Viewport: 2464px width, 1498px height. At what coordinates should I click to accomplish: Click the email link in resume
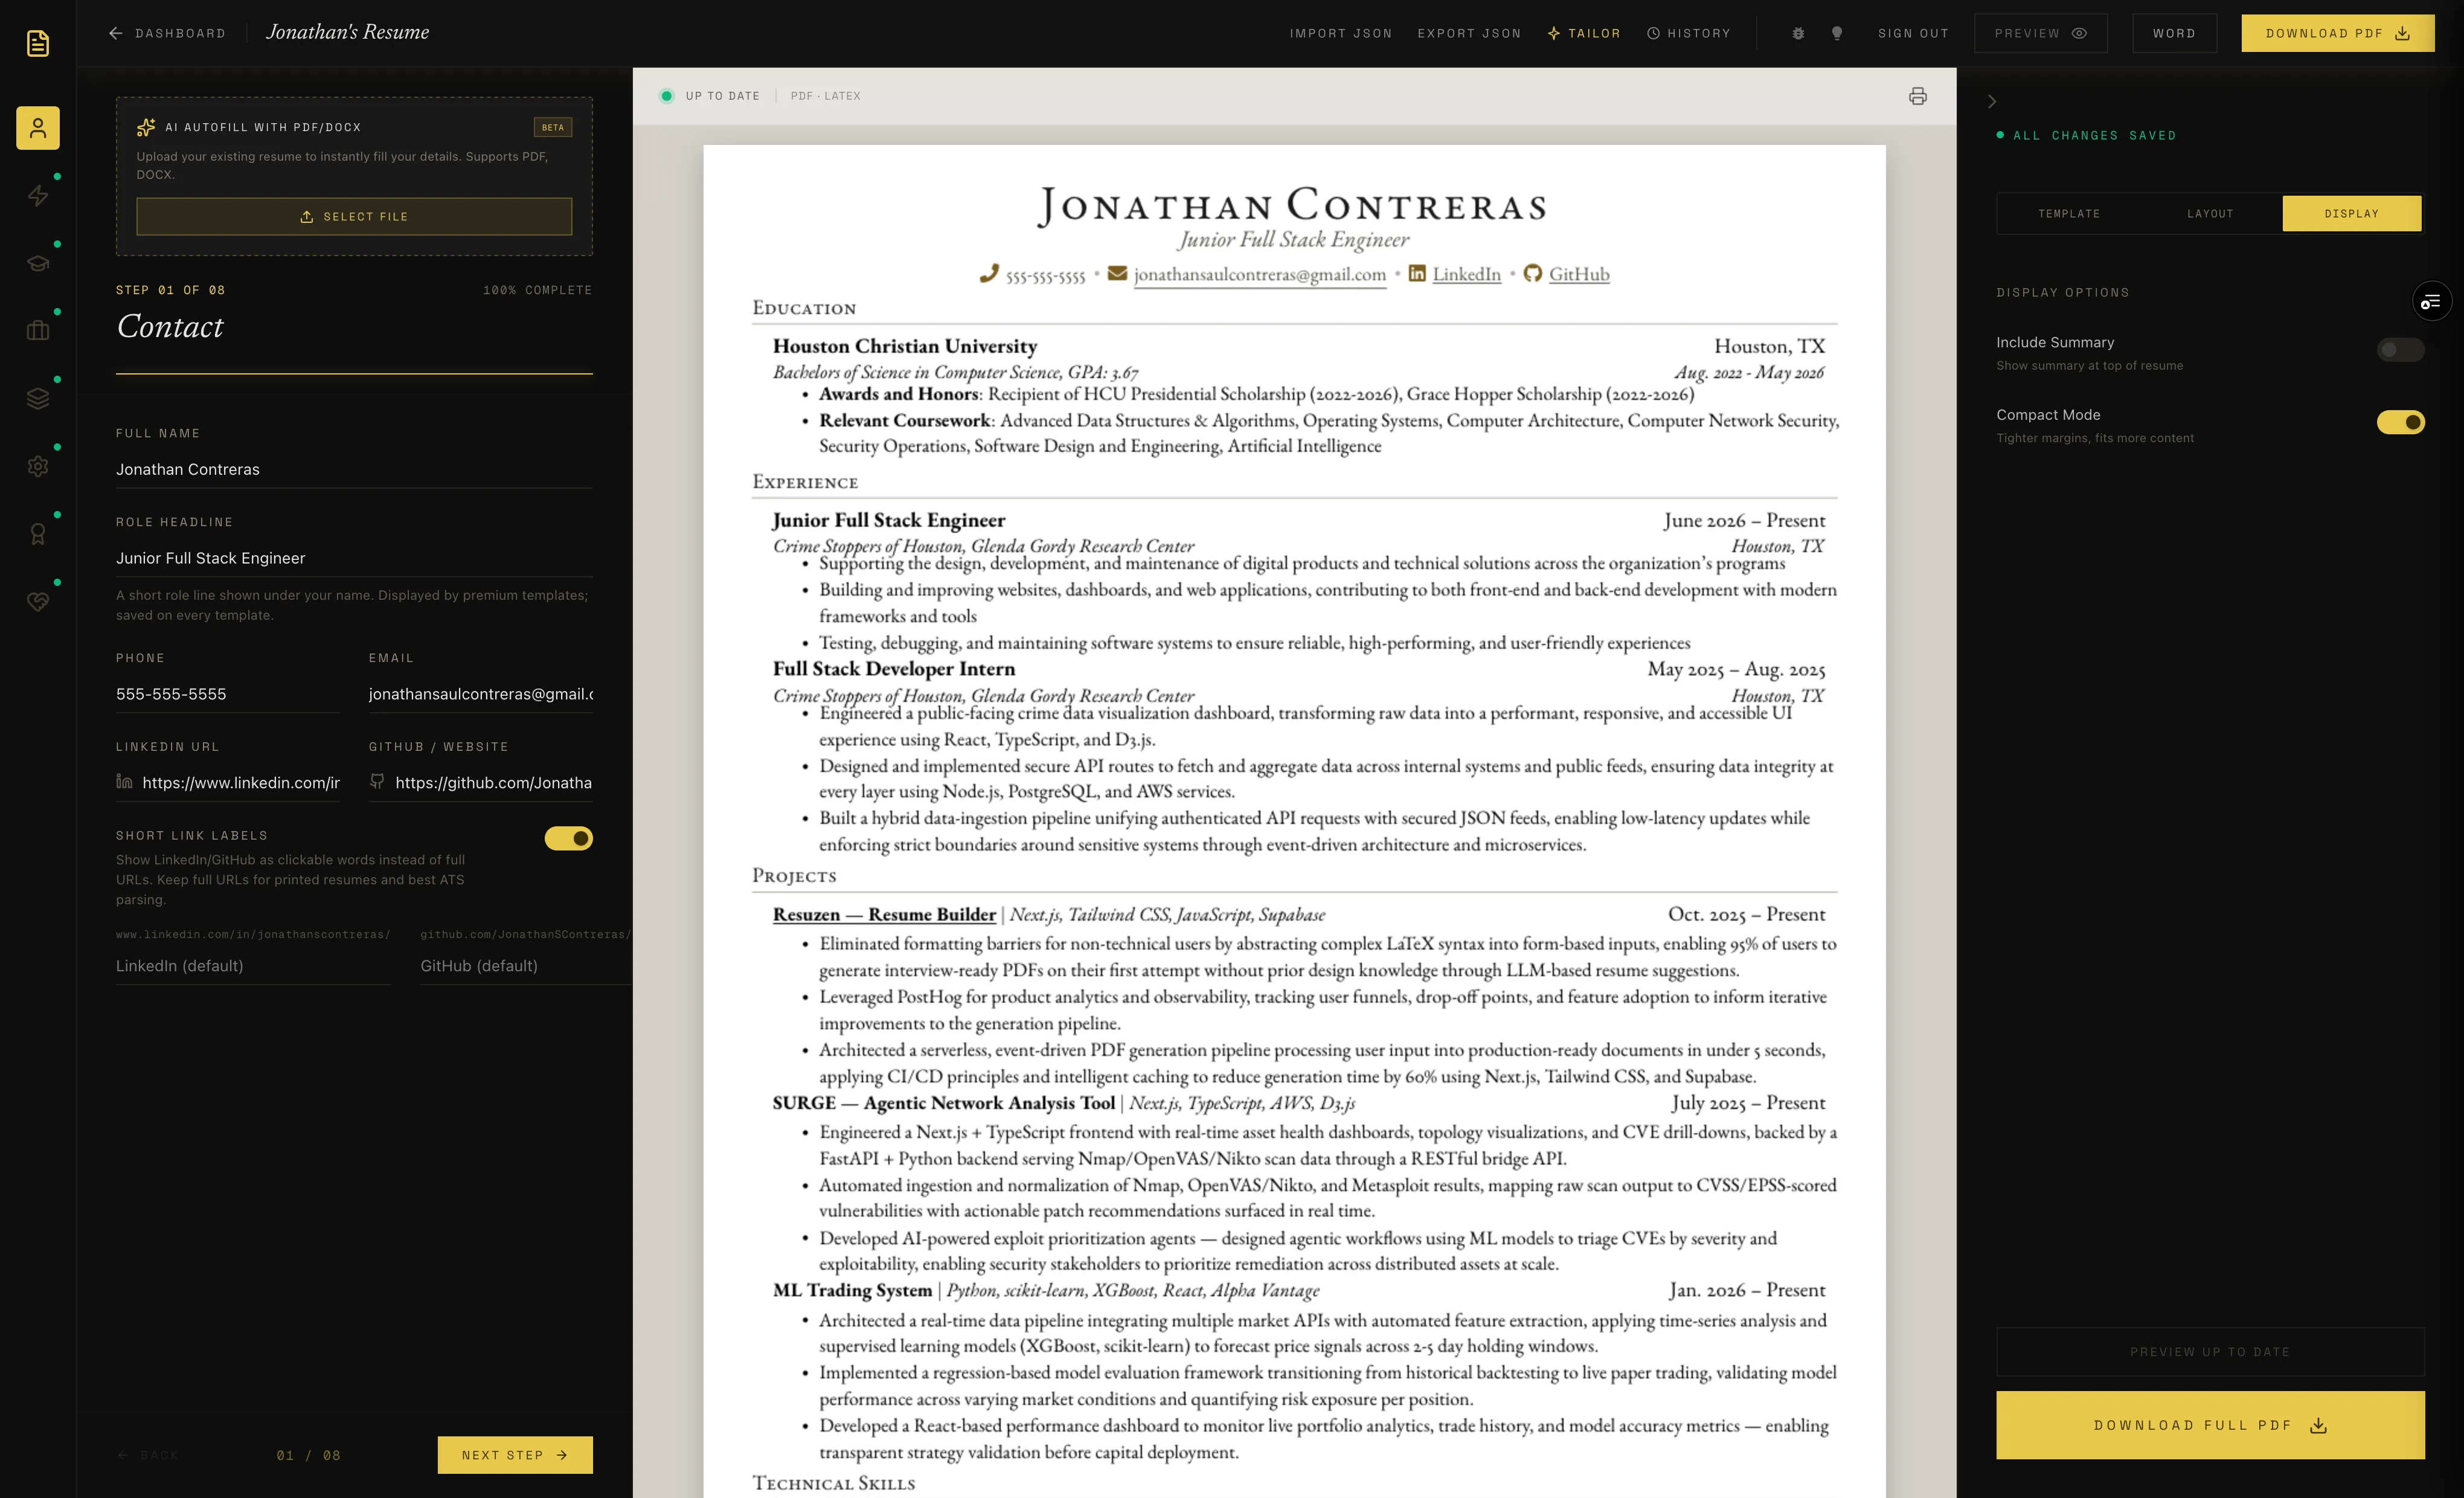pos(1259,274)
